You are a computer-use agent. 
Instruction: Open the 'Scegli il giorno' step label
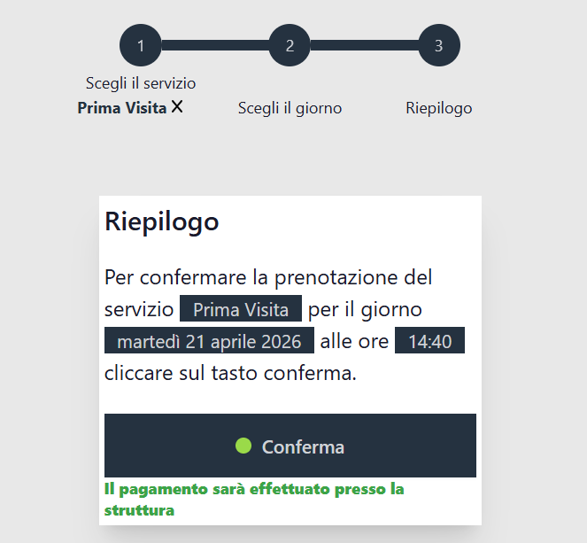[x=290, y=108]
